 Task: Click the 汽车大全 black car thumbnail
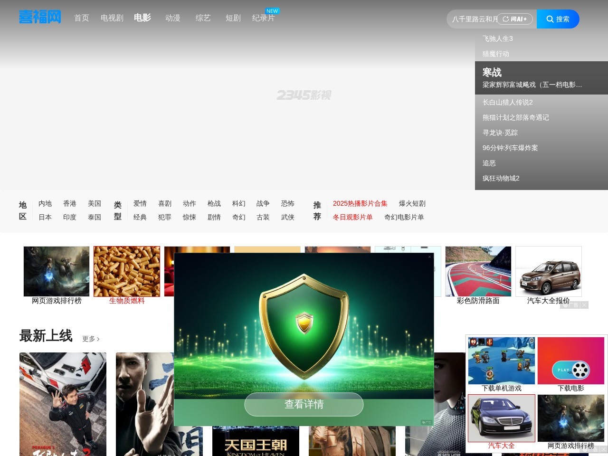(502, 418)
